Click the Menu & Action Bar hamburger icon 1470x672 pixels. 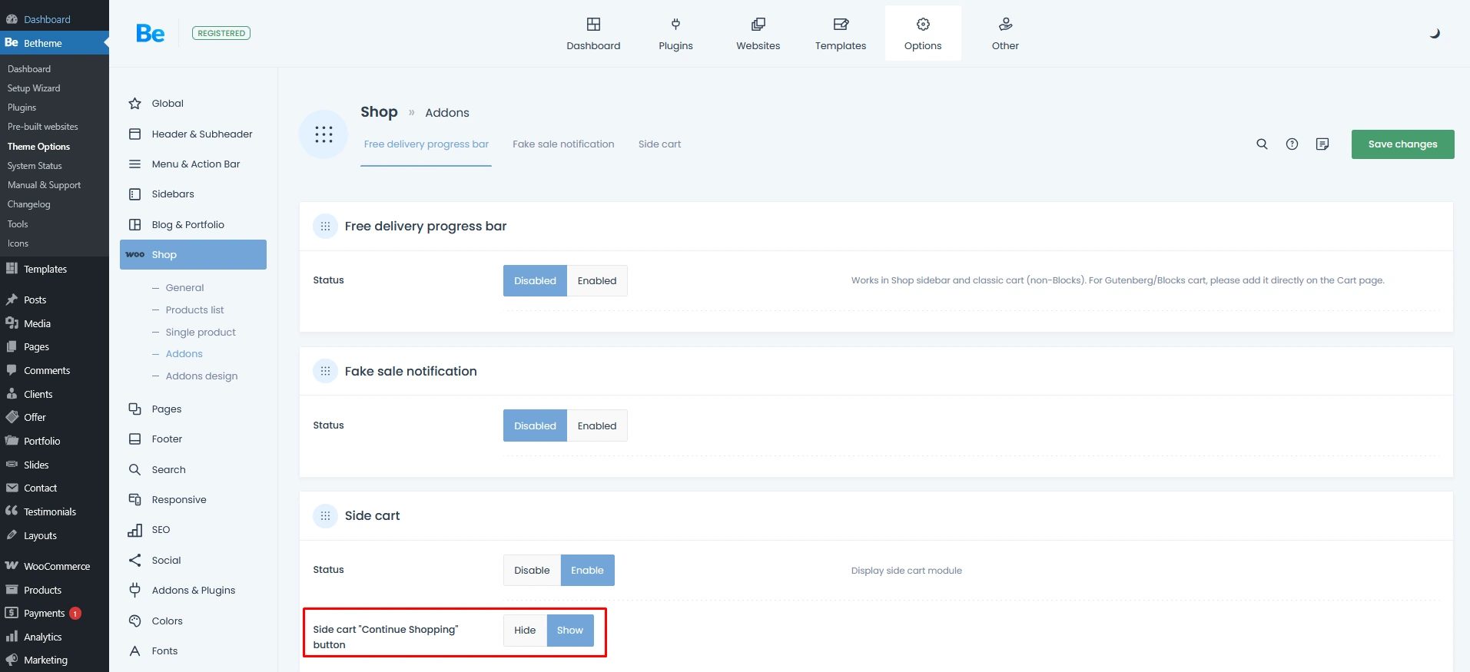pos(135,164)
